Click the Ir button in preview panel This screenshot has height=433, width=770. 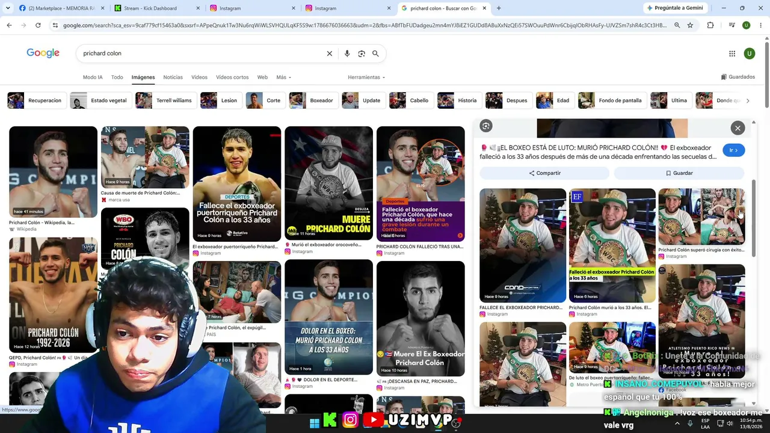pos(734,150)
